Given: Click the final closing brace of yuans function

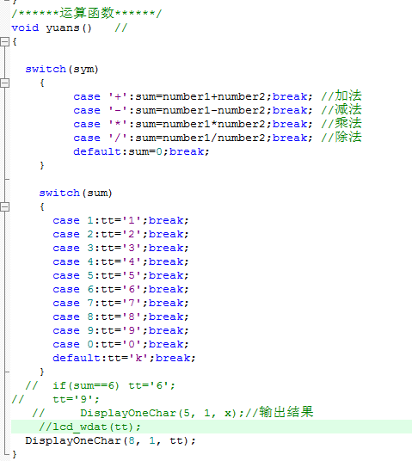Looking at the screenshot, I should (15, 455).
